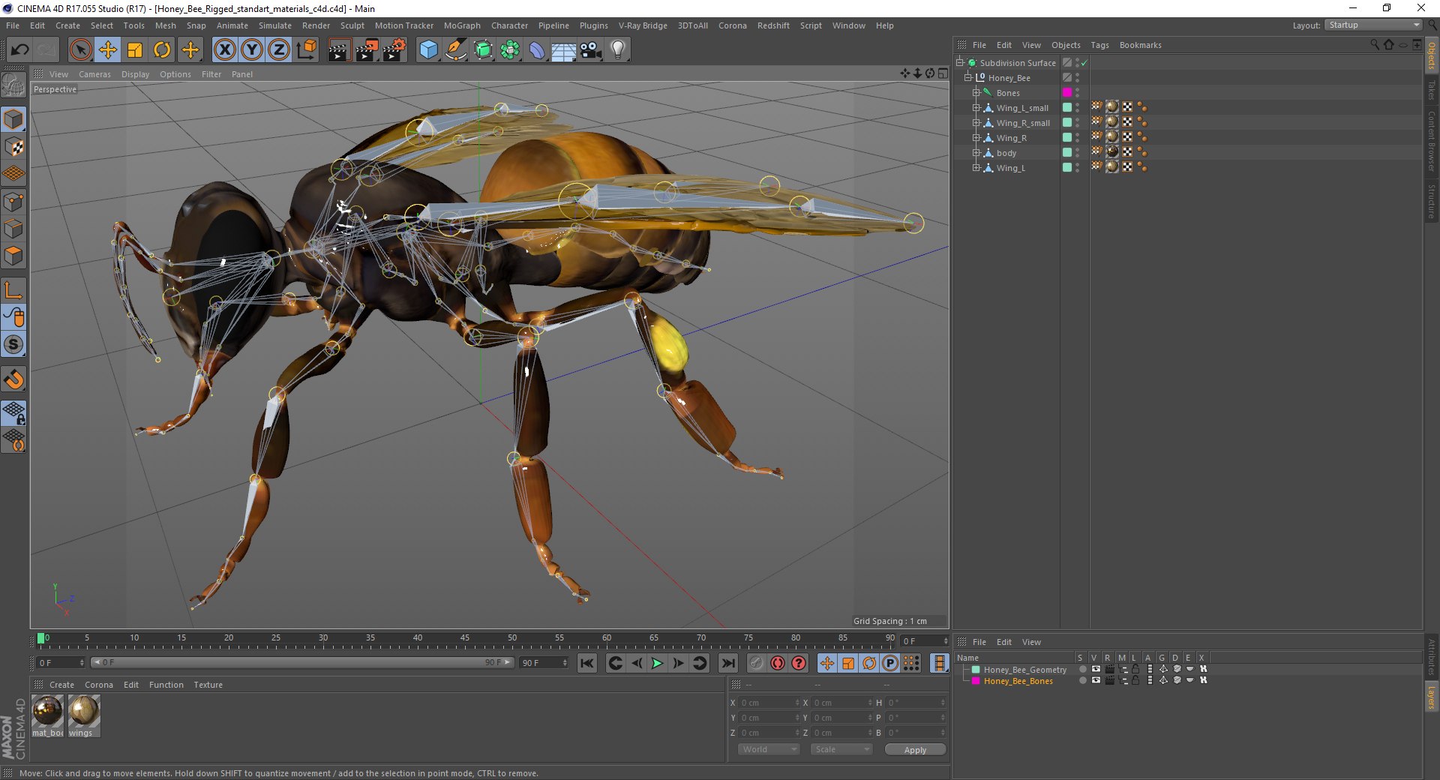The width and height of the screenshot is (1440, 780).
Task: Toggle Honey_Bee_Geometry layer solo dot
Action: pyautogui.click(x=1082, y=669)
